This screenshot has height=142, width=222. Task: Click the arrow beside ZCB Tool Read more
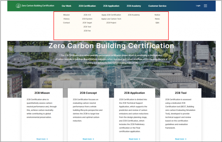tap(185, 139)
